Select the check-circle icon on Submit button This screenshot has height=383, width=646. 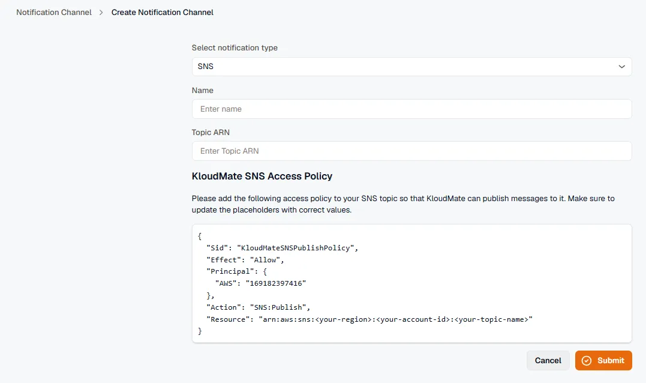(x=587, y=360)
